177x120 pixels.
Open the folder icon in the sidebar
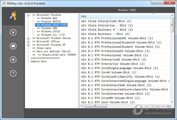tap(13, 46)
